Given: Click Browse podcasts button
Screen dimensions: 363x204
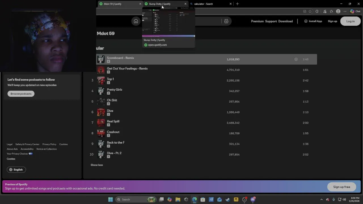Looking at the screenshot, I should coord(21,94).
